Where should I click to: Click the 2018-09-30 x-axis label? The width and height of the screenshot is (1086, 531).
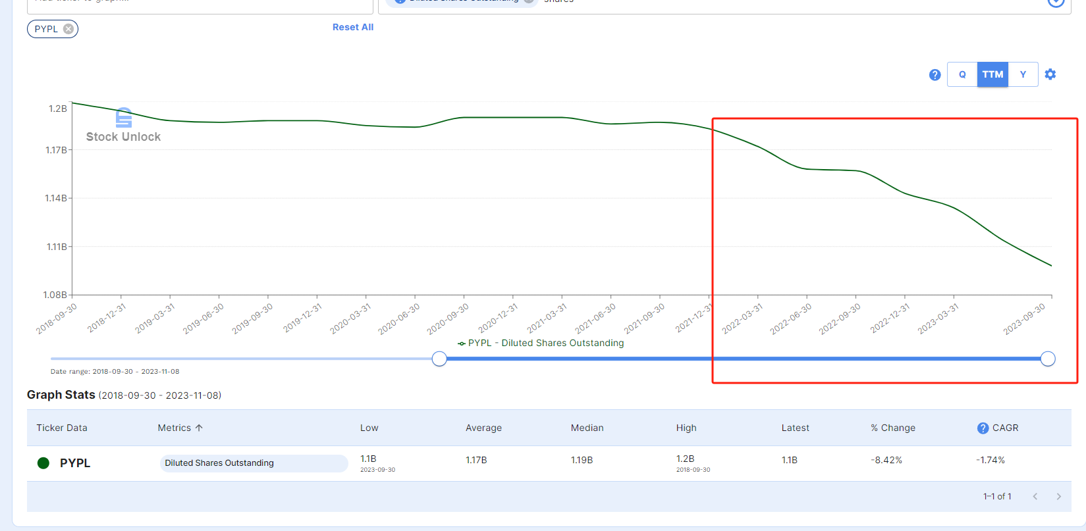(57, 318)
